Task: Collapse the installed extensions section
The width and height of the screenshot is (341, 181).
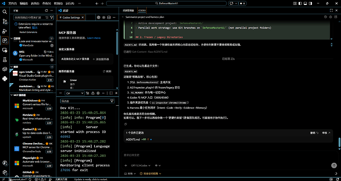Action: [12, 38]
